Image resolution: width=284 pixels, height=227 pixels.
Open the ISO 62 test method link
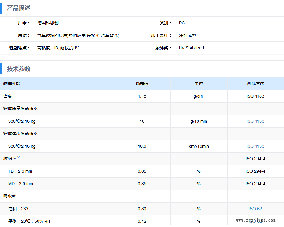click(255, 209)
